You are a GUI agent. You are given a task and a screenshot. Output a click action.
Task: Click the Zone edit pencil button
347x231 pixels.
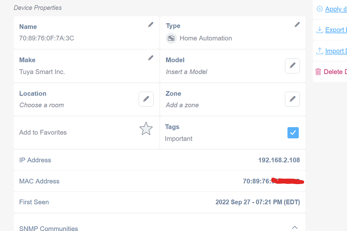tap(292, 99)
